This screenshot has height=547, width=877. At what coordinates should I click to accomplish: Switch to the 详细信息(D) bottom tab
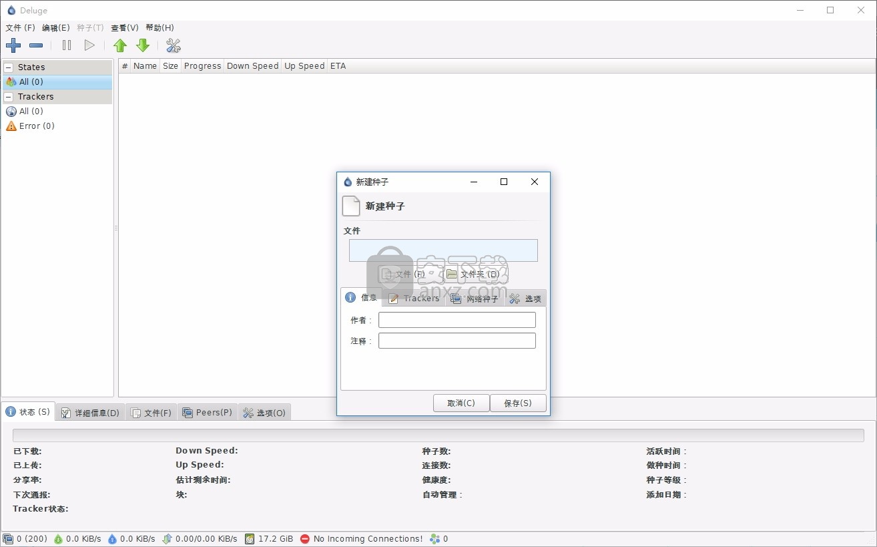90,413
